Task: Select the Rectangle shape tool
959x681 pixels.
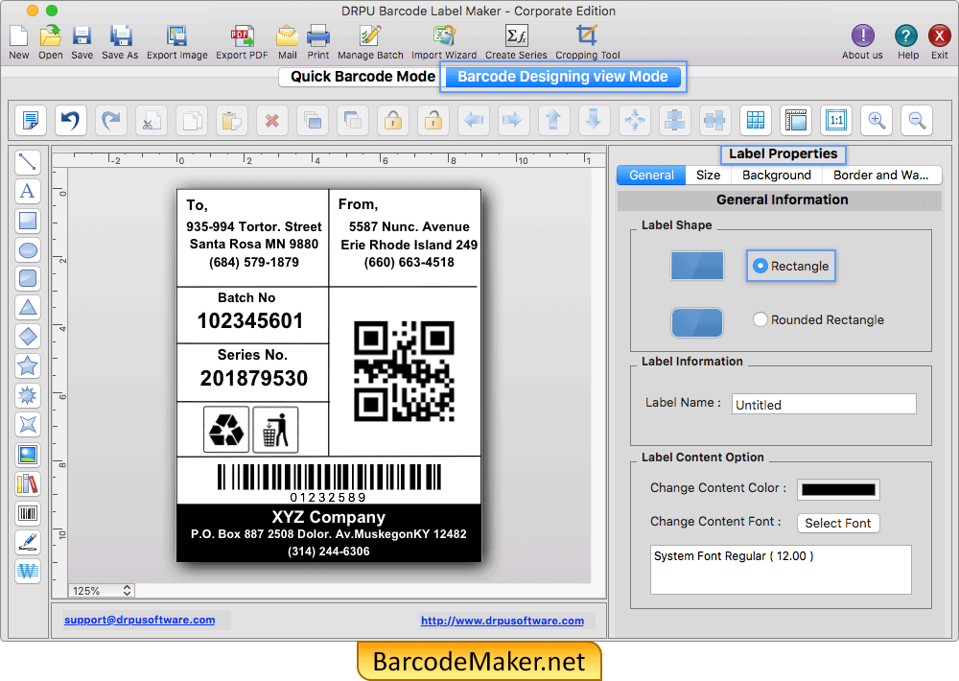Action: 28,221
